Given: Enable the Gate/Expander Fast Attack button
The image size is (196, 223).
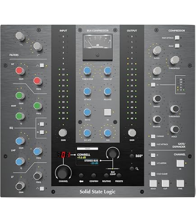Looking at the screenshot, I should tap(153, 145).
